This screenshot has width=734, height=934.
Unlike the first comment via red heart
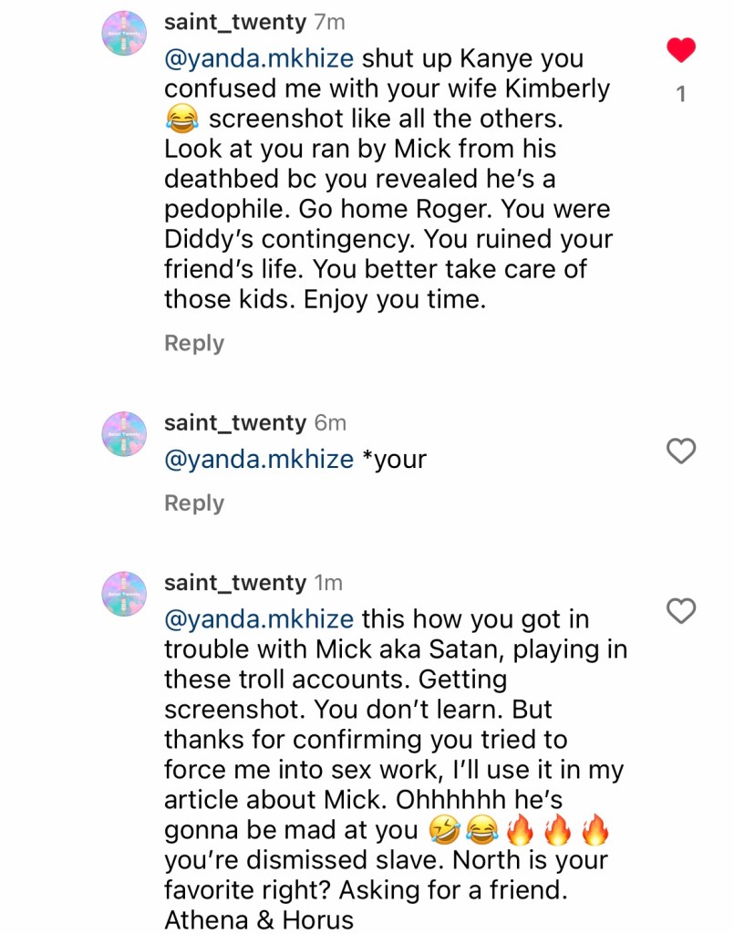(681, 50)
